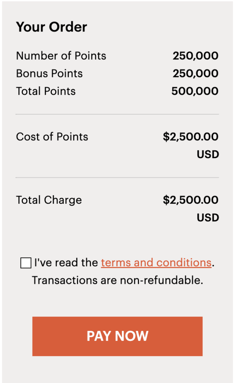Click the Your Order heading
This screenshot has height=383, width=235.
click(x=51, y=27)
